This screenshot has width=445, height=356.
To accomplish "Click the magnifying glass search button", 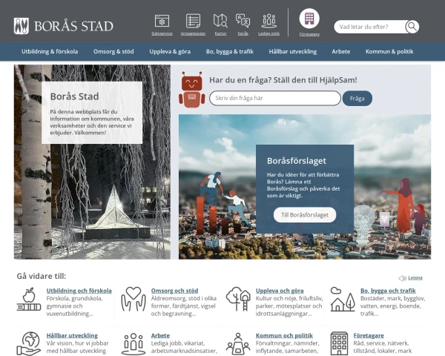I will [412, 27].
